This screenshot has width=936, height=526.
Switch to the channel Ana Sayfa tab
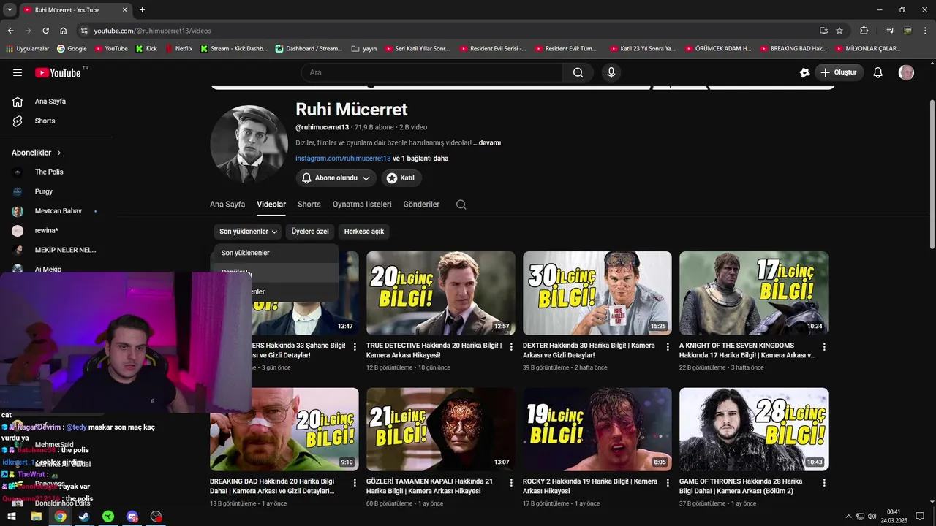pyautogui.click(x=227, y=205)
